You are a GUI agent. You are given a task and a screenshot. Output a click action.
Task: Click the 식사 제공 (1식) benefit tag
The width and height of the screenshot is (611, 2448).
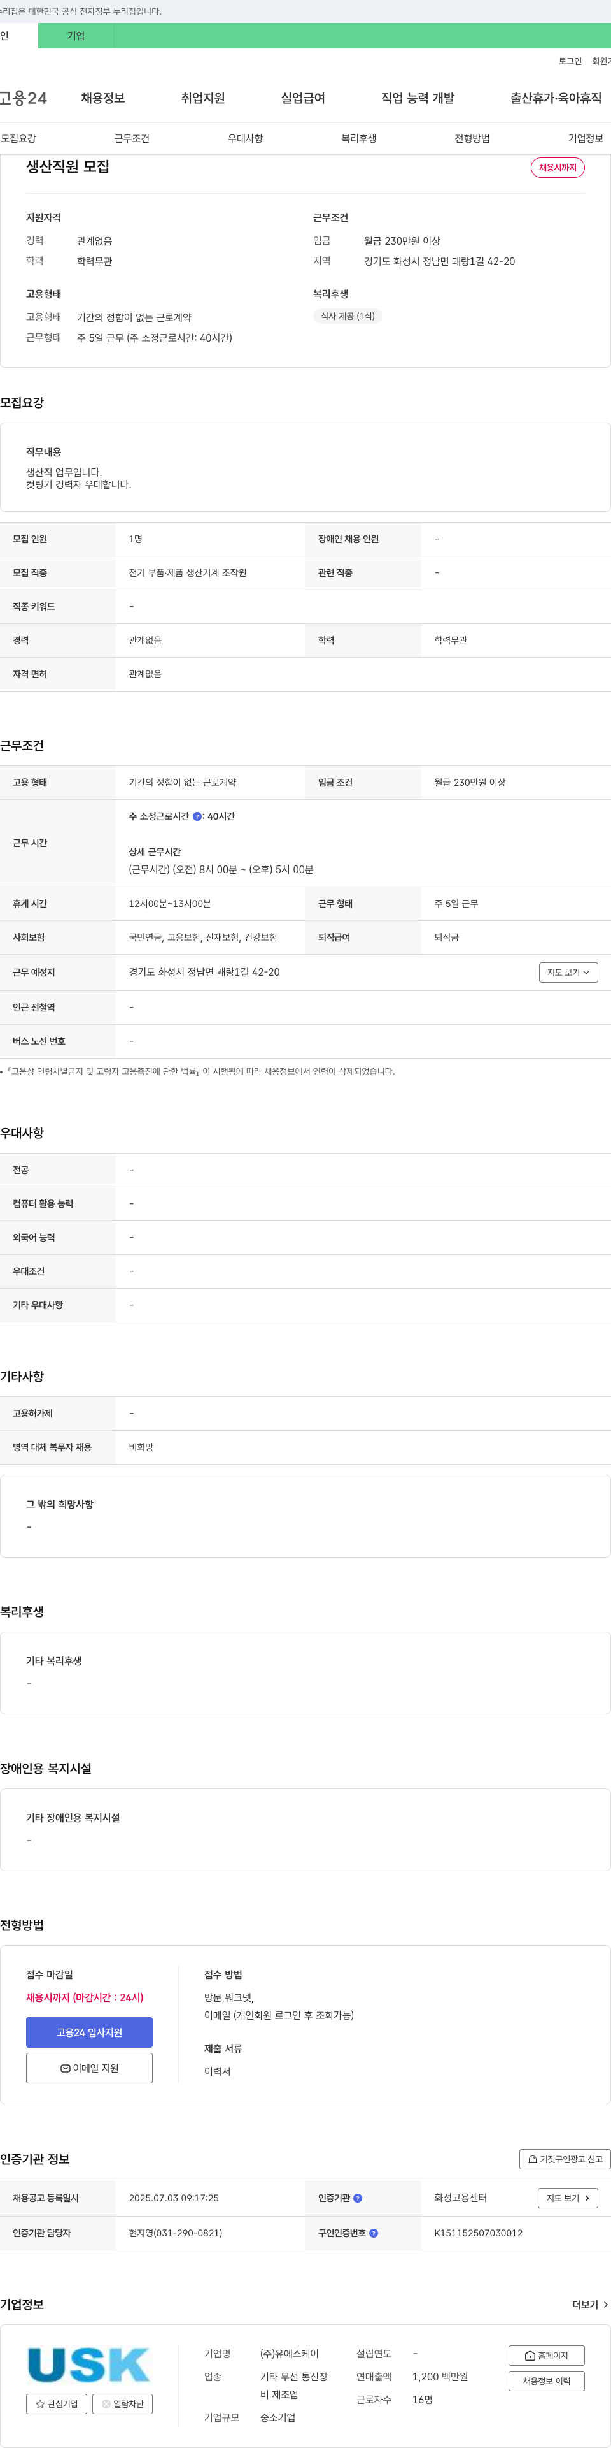[x=348, y=317]
